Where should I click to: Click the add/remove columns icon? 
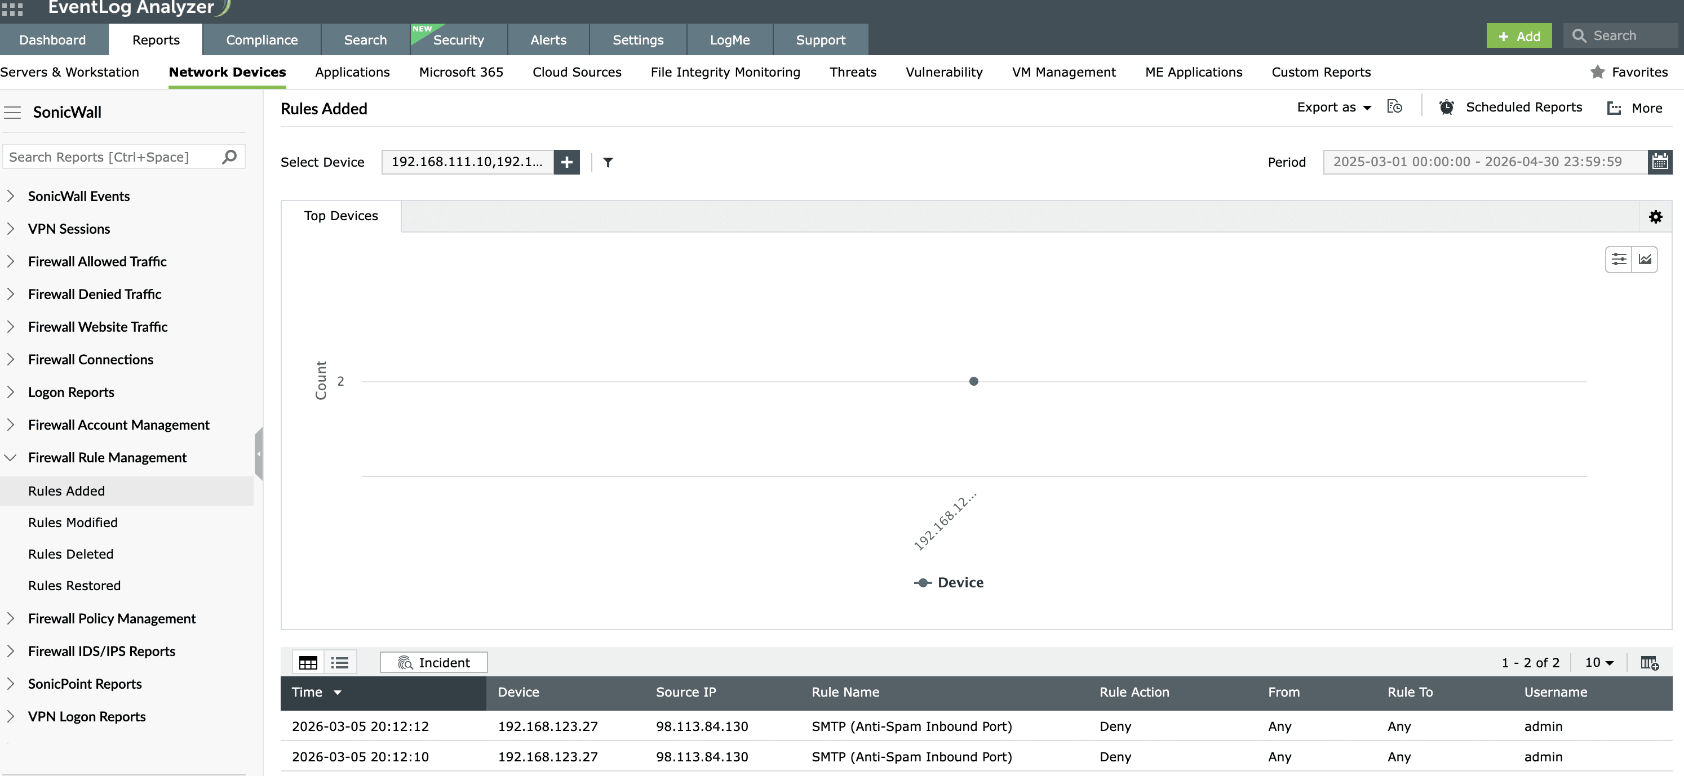point(1650,662)
